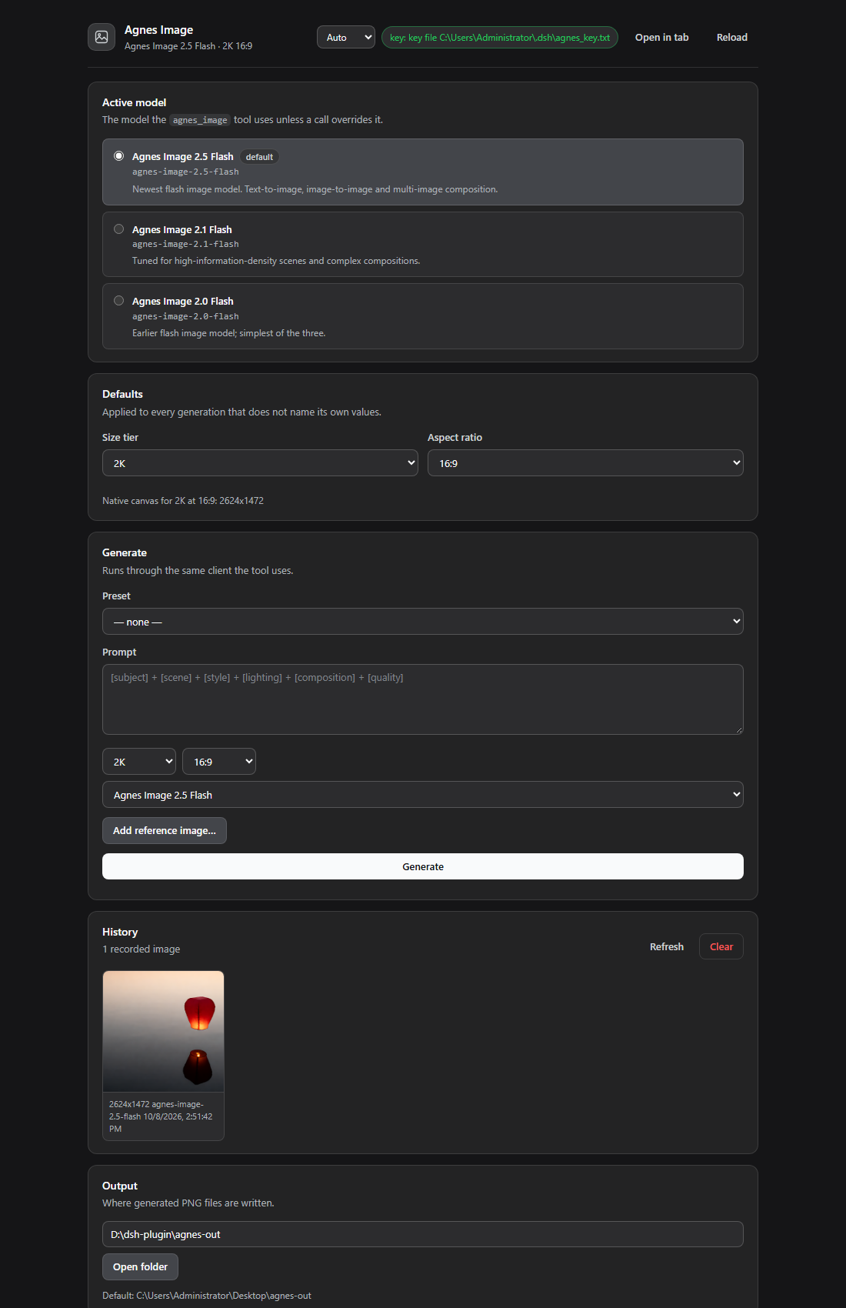Click the '1 recorded image' text
Image resolution: width=846 pixels, height=1308 pixels.
[x=142, y=949]
